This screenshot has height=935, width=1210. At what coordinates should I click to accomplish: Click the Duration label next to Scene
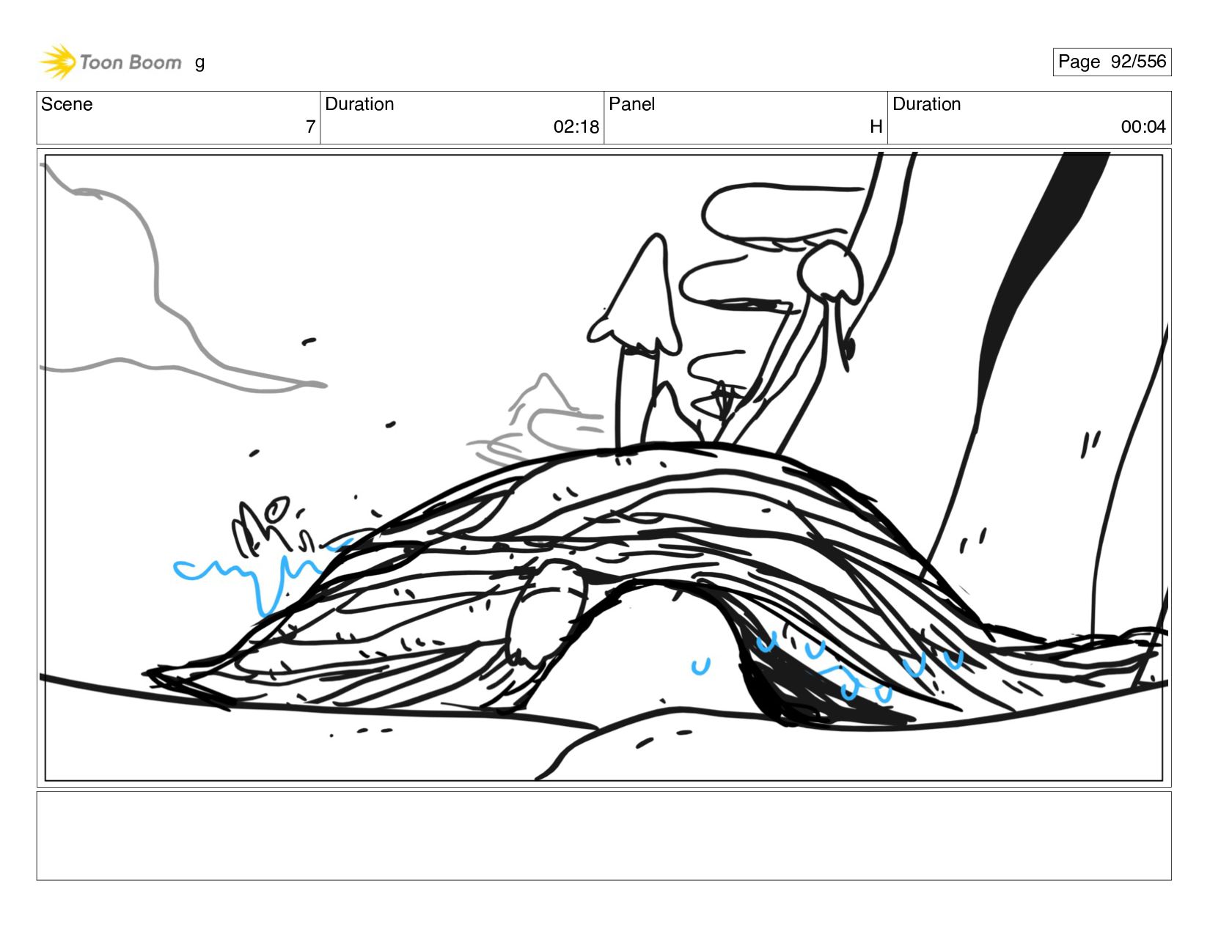coord(359,104)
